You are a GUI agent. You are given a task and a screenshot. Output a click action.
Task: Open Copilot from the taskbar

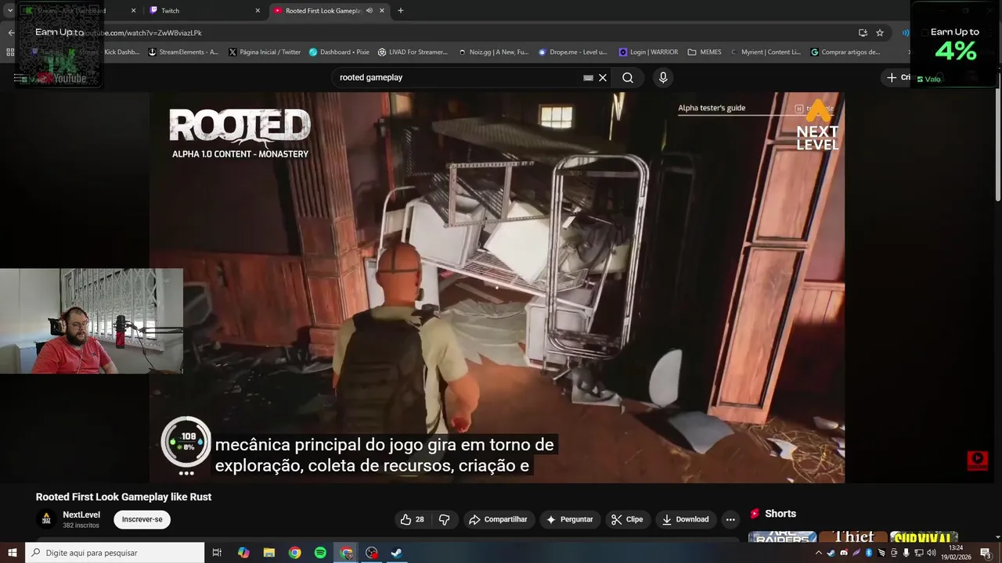pos(243,553)
